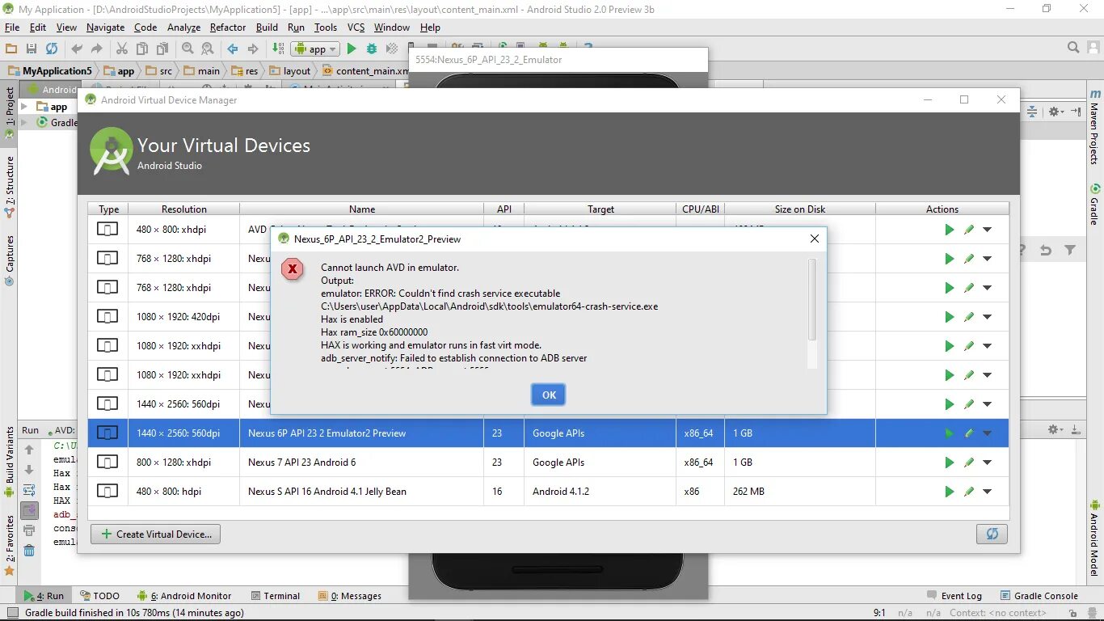This screenshot has height=621, width=1104.
Task: Click the error dialog output scrollbar
Action: 812,300
